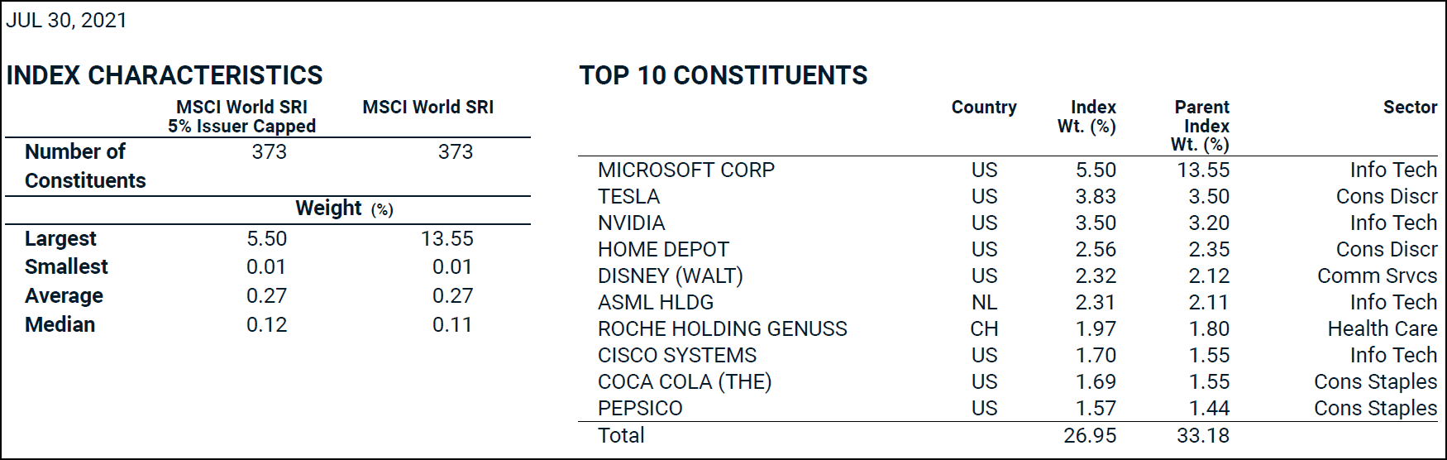Select the JUL 30, 2021 date text
Viewport: 1447px width, 460px height.
(67, 21)
